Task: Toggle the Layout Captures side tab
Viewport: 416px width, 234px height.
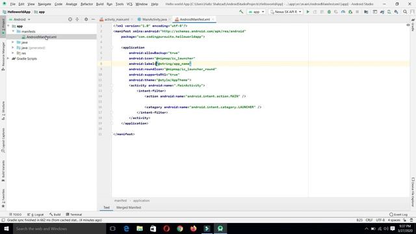Action: point(3,140)
